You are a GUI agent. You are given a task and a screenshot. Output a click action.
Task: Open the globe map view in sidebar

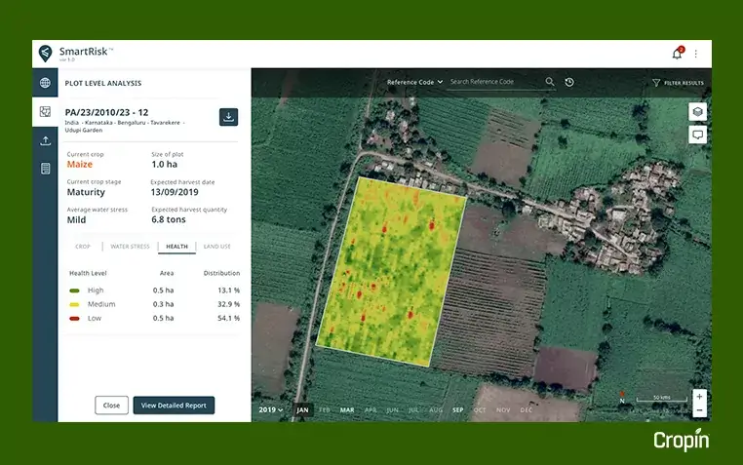[x=45, y=83]
